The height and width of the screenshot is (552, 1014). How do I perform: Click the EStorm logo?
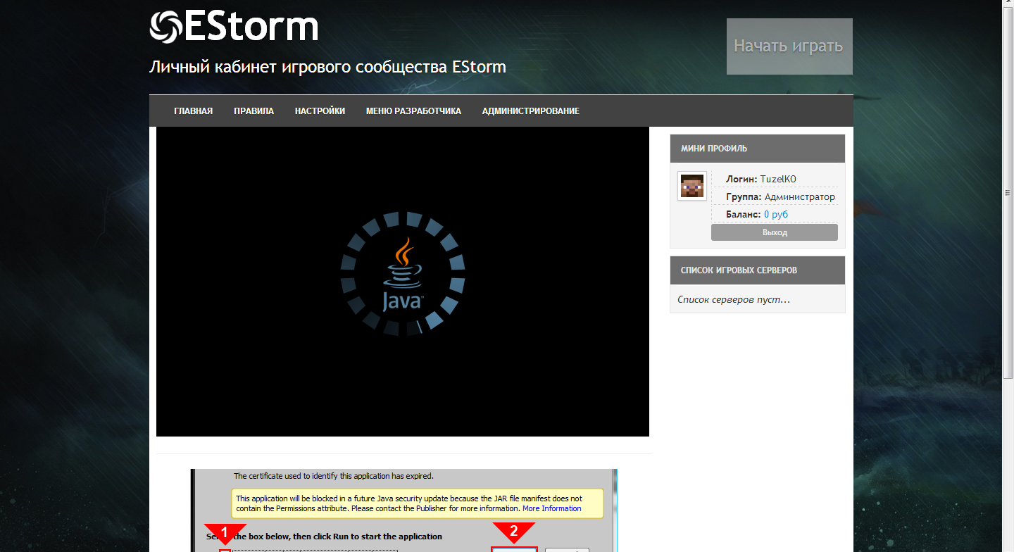pos(234,27)
